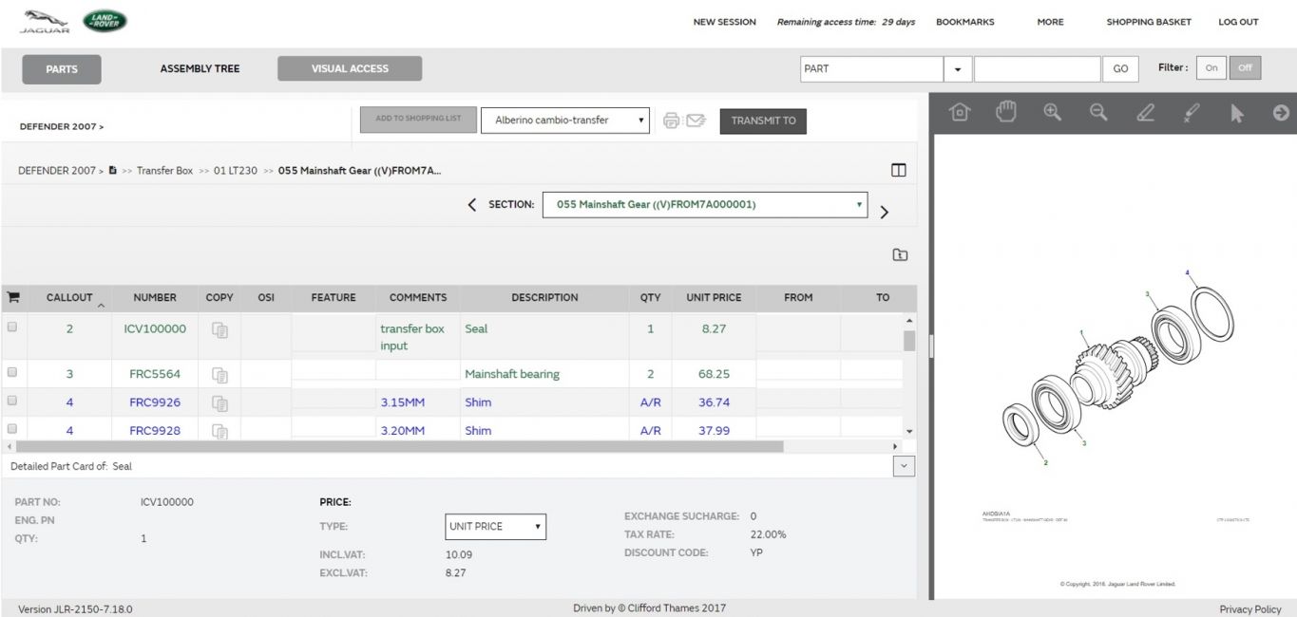
Task: Click the parts table horizontal scrollbar
Action: [x=400, y=446]
